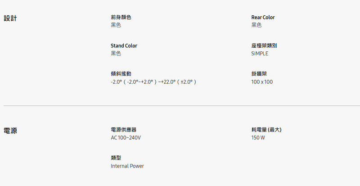Click the 設計 section heading
The height and width of the screenshot is (186, 360).
tap(10, 18)
